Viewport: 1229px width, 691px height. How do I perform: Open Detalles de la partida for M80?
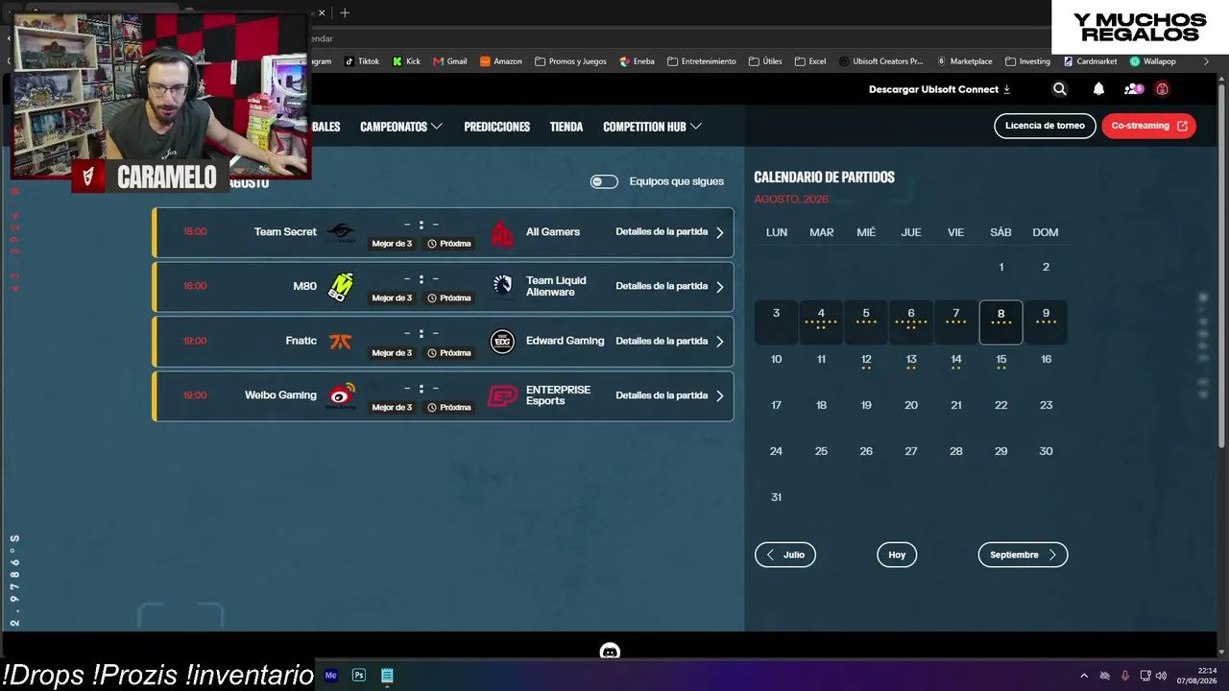669,286
